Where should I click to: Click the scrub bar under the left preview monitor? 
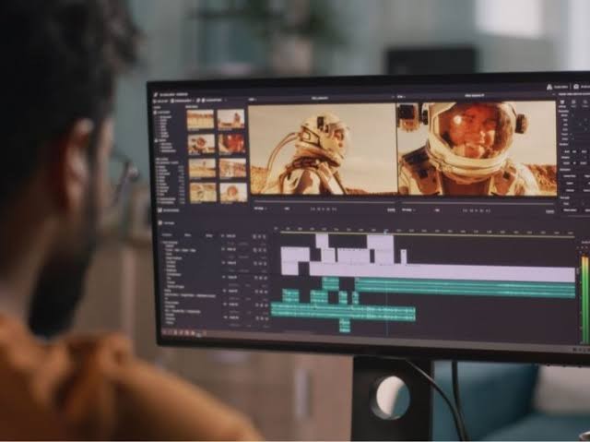pos(324,202)
